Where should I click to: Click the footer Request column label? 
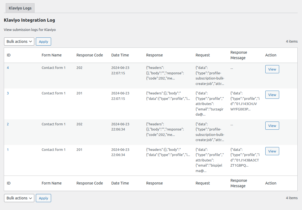coord(203,183)
